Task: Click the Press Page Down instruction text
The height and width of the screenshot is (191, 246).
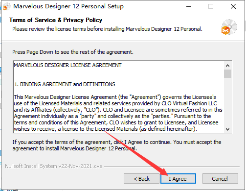Action: [x=73, y=52]
